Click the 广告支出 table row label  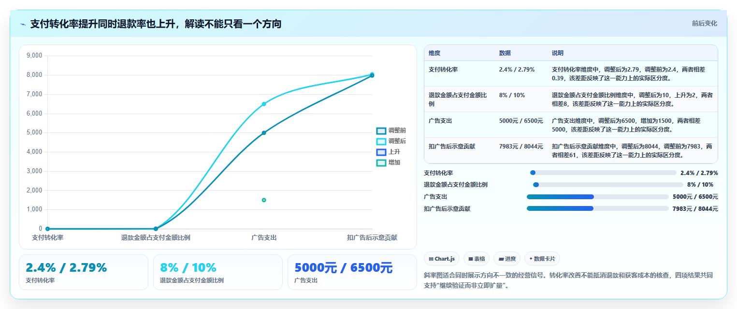pos(440,120)
